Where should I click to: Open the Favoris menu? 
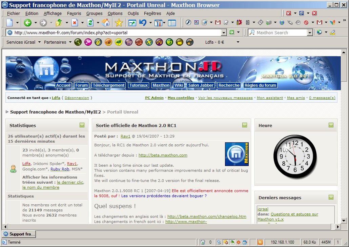tap(74, 13)
